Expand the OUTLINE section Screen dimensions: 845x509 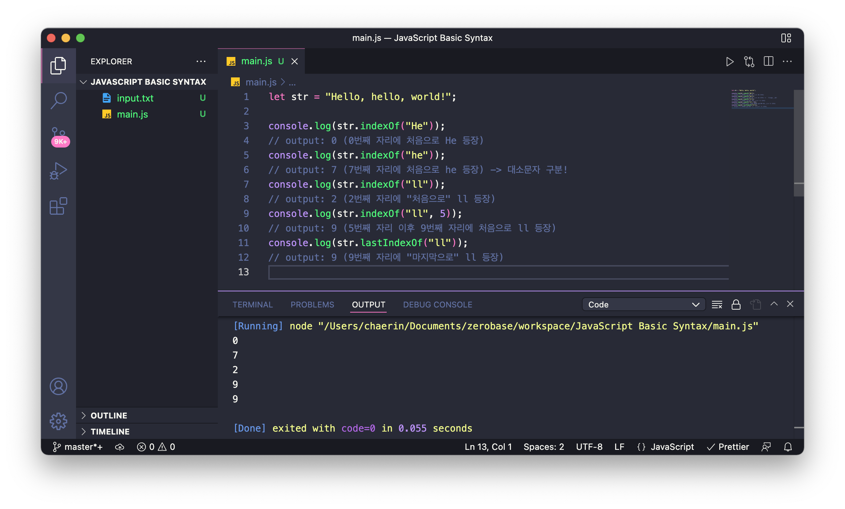coord(109,416)
